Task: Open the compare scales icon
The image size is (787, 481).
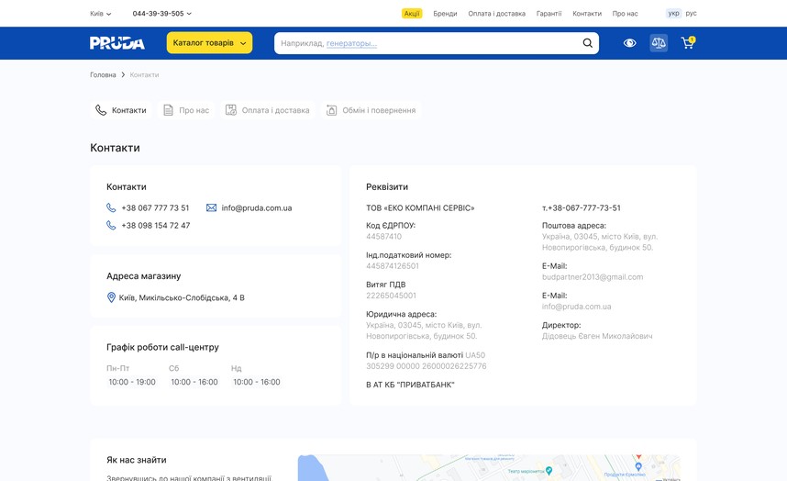Action: click(659, 43)
